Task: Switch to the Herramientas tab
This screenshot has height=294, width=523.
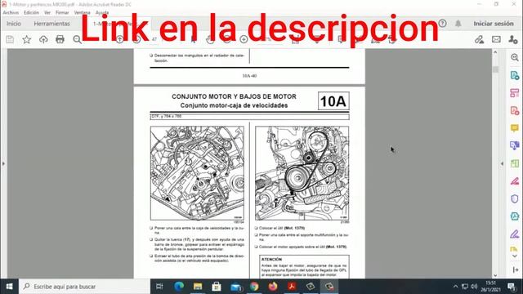Action: point(51,24)
